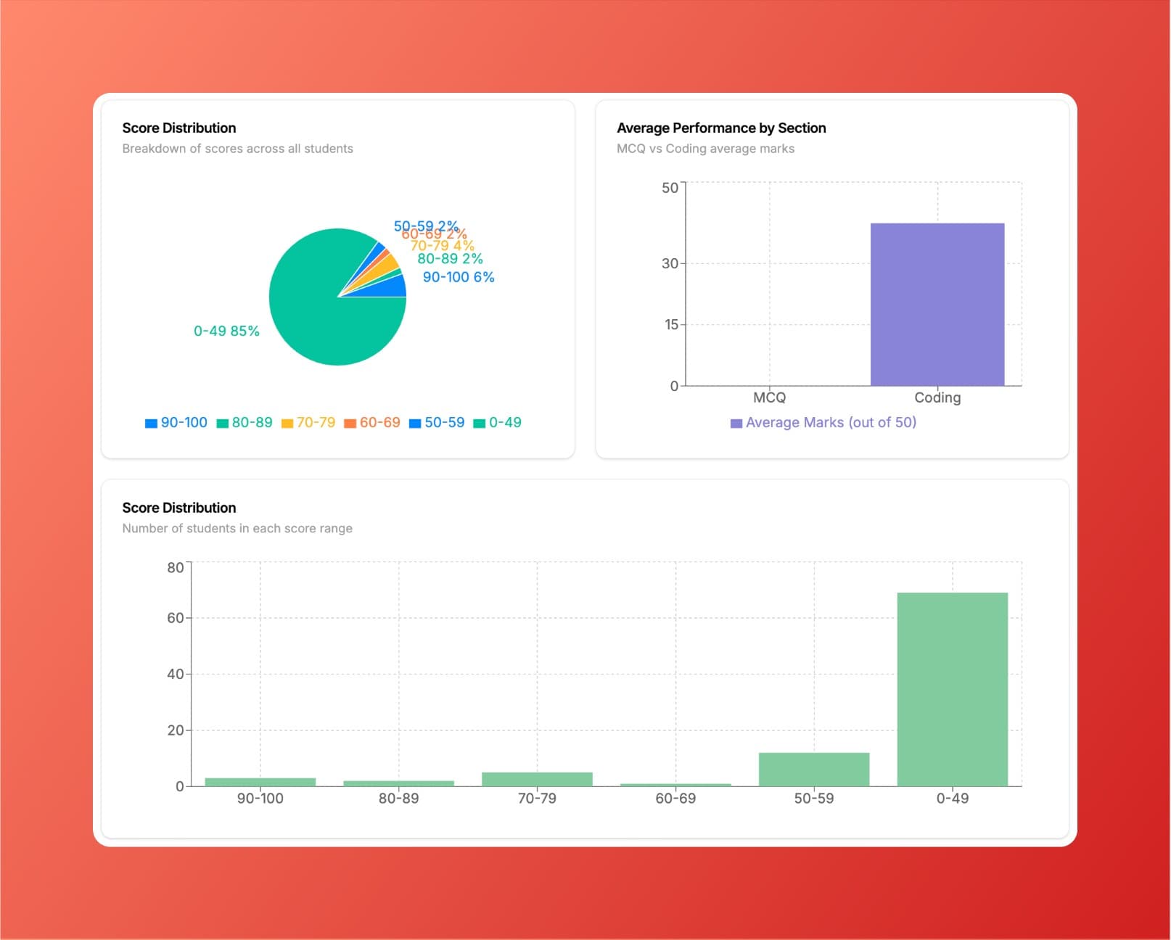Click the yellow 70-79 legend swatch under the pie
Screen dimensions: 1171x940
pos(287,424)
